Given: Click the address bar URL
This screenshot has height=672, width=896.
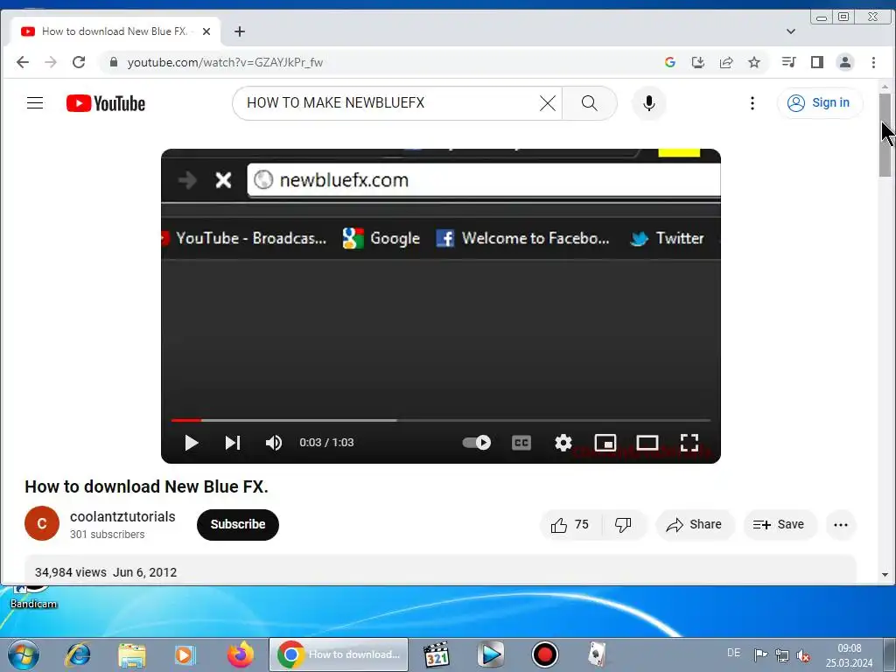Looking at the screenshot, I should [225, 63].
